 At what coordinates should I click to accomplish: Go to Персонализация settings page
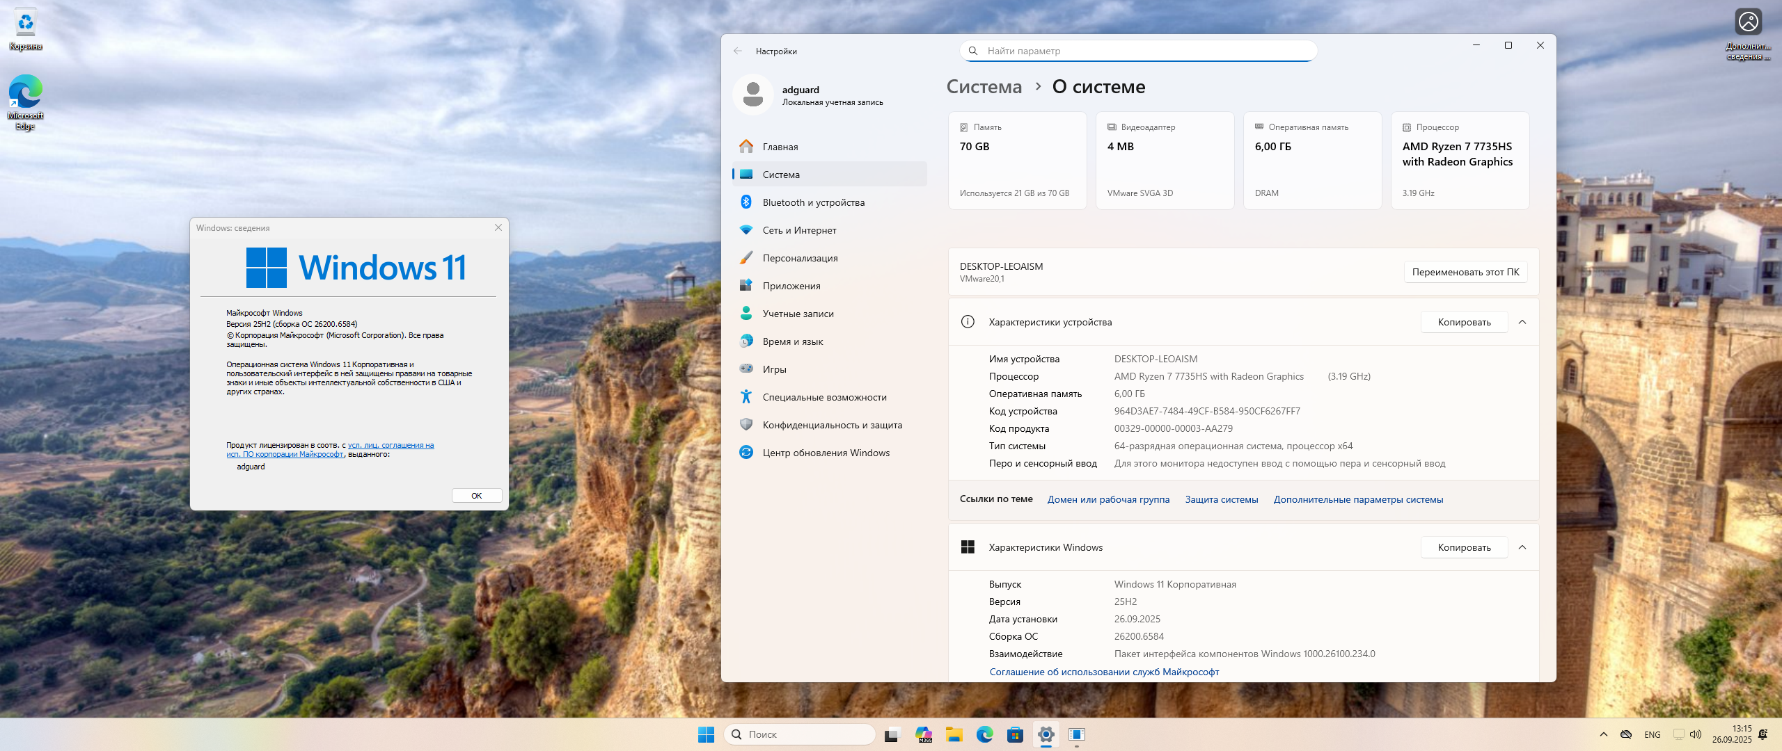[x=800, y=258]
